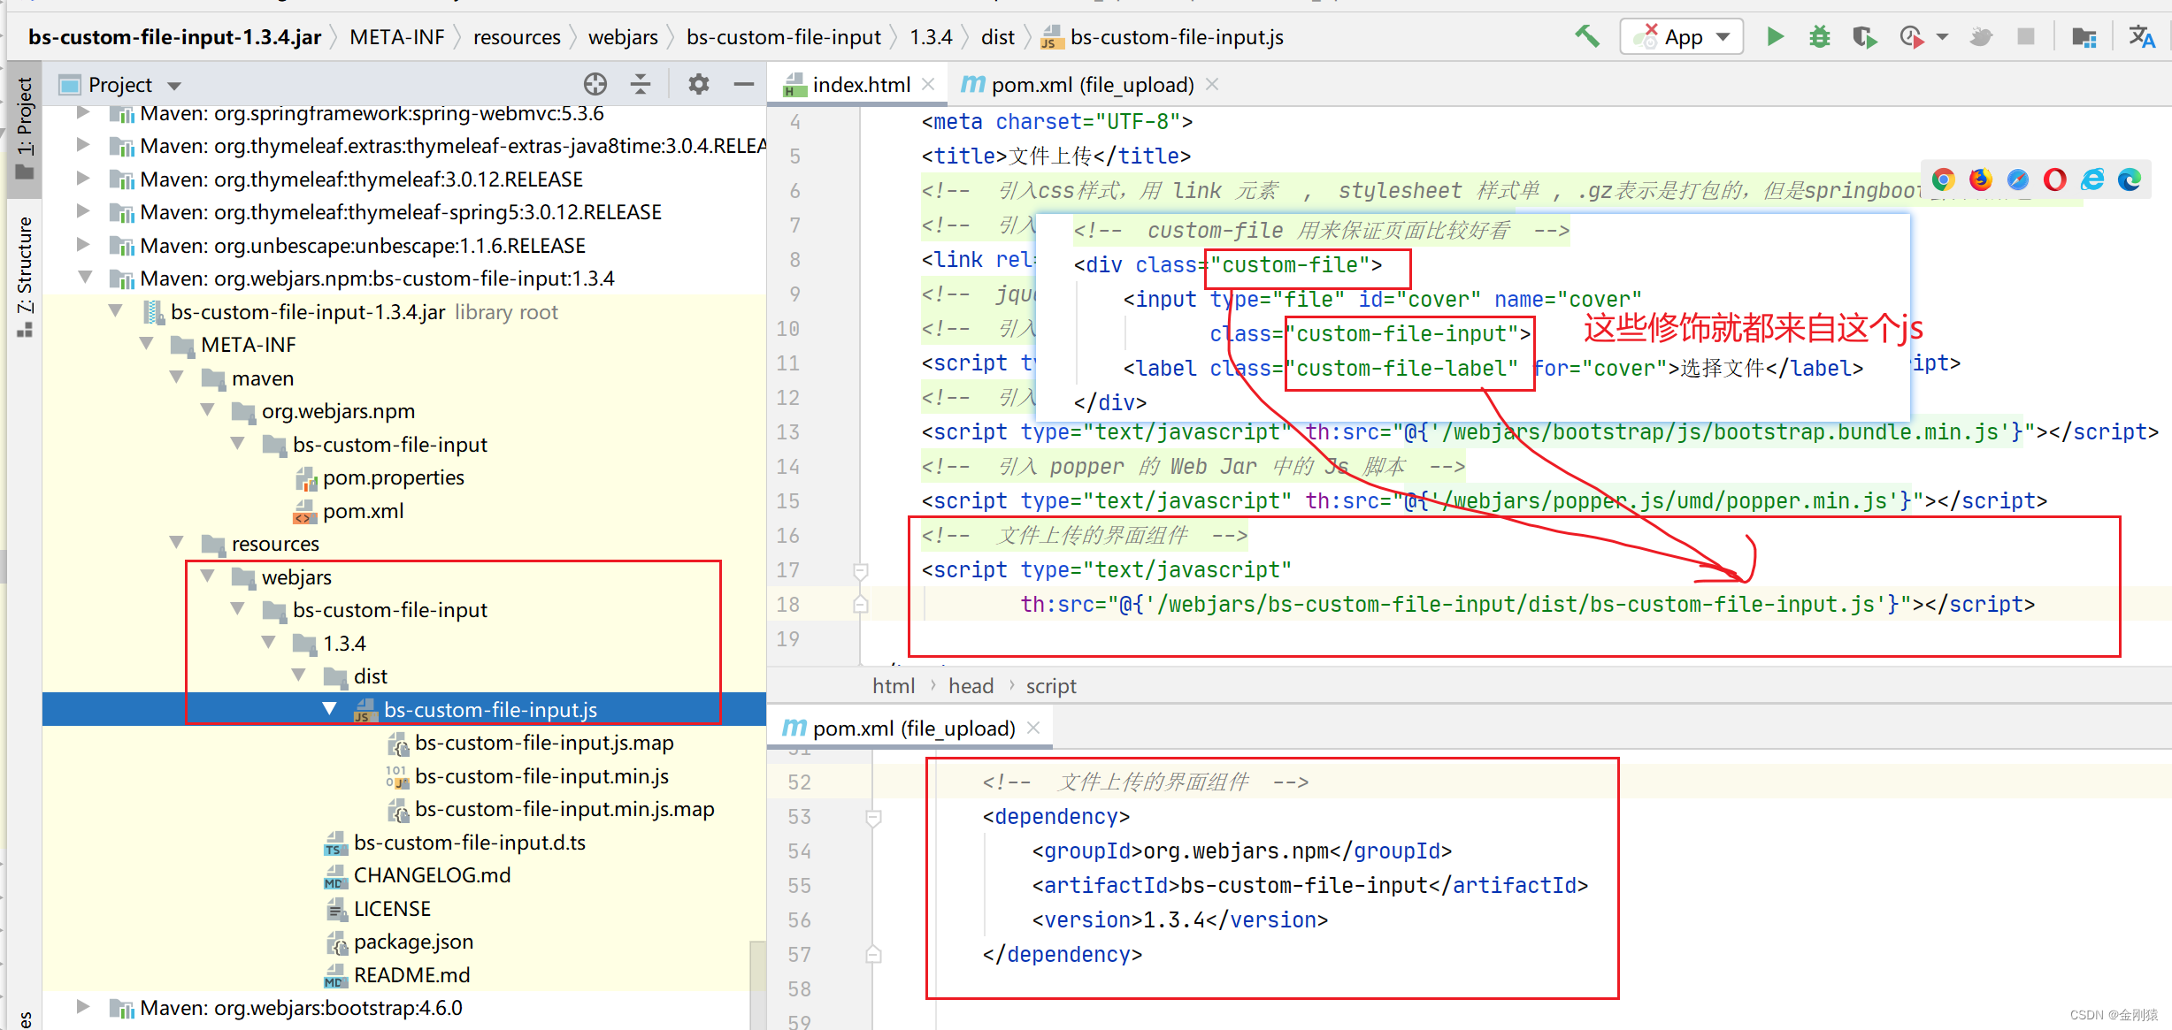Select the 'index.html' editor tab
The width and height of the screenshot is (2172, 1030).
(x=852, y=85)
